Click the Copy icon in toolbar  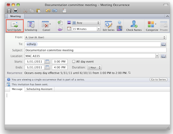click(x=32, y=11)
